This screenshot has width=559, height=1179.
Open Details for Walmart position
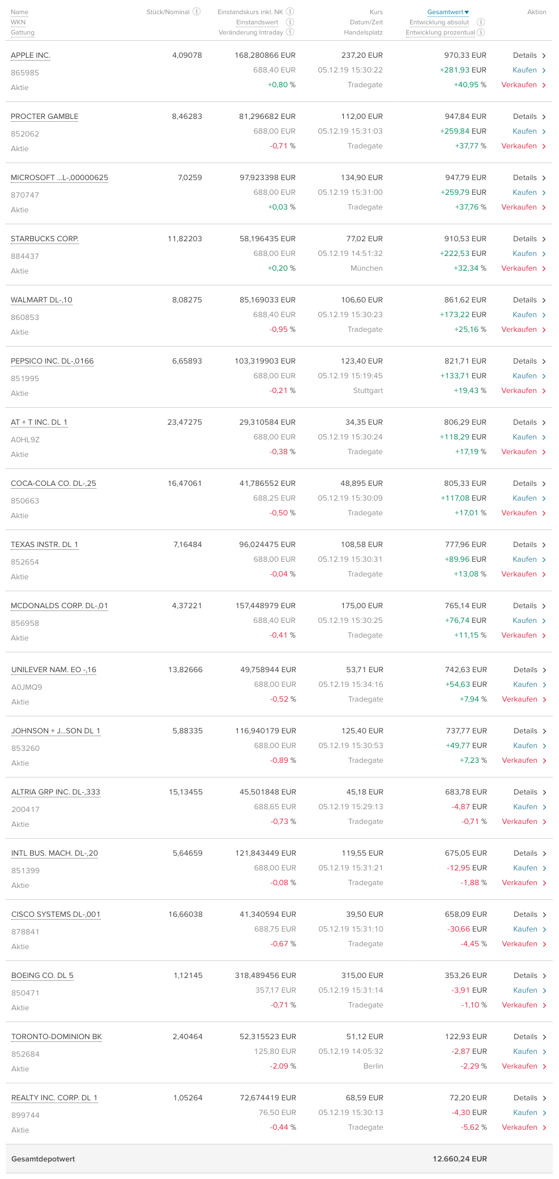(x=524, y=300)
